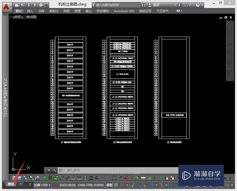
Task: Click the 模型 layout tab at bottom left
Action: (11, 184)
